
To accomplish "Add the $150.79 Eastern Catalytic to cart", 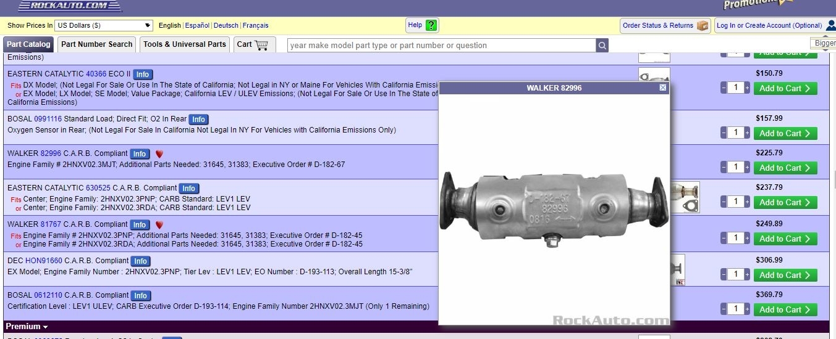I will tap(785, 88).
